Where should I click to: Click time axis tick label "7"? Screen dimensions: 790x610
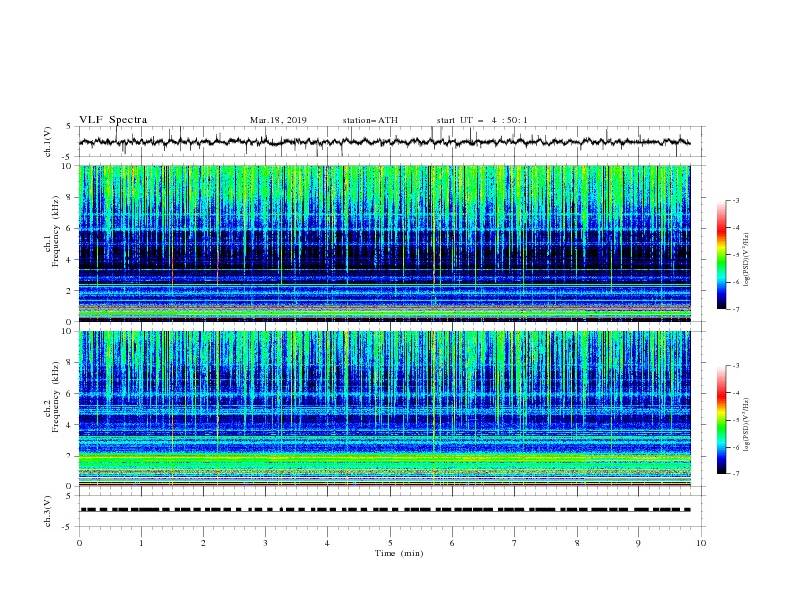click(515, 543)
